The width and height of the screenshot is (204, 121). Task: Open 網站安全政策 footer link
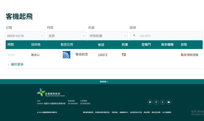[x=156, y=112]
